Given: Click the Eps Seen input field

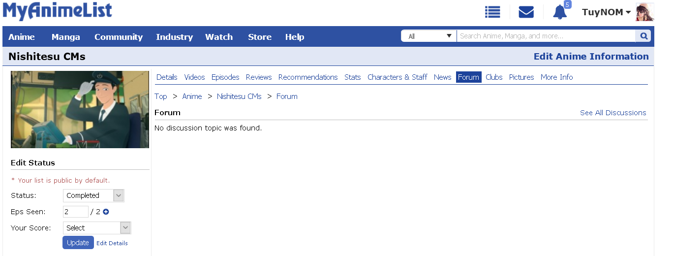Looking at the screenshot, I should click(75, 212).
